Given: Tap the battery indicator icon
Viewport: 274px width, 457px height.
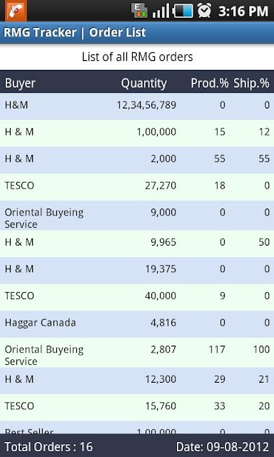Looking at the screenshot, I should coord(183,11).
